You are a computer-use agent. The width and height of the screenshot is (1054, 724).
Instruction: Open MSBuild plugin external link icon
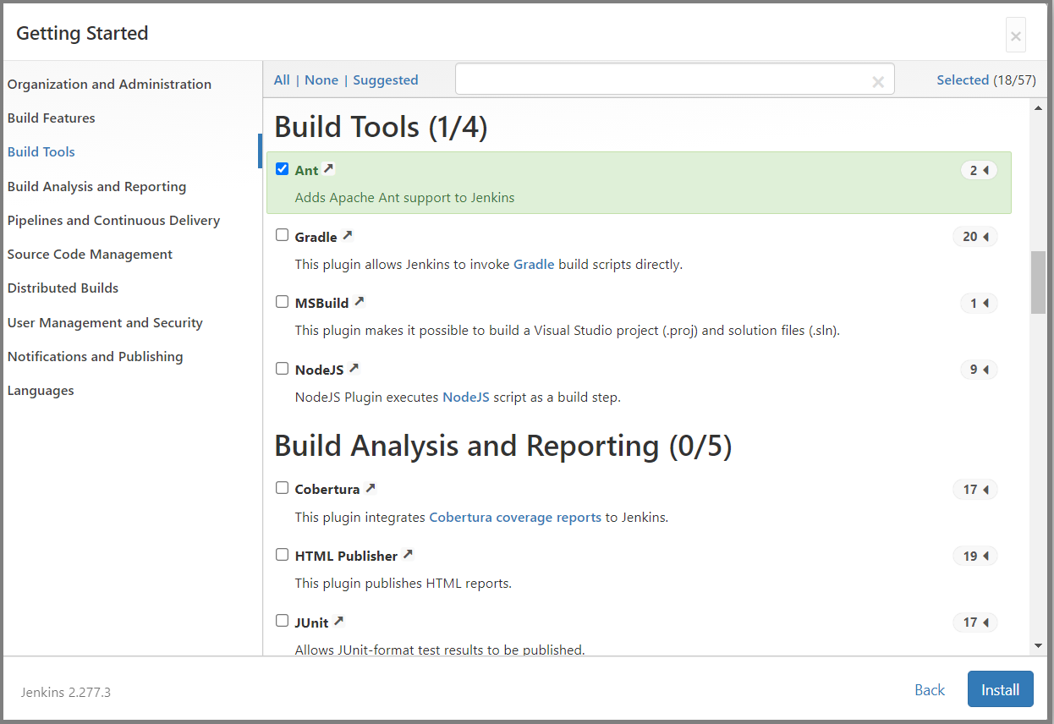pyautogui.click(x=359, y=301)
